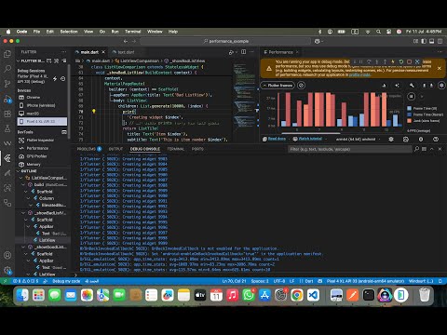The image size is (447, 335).
Task: Open the Extensions view
Action: pyautogui.click(x=7, y=114)
